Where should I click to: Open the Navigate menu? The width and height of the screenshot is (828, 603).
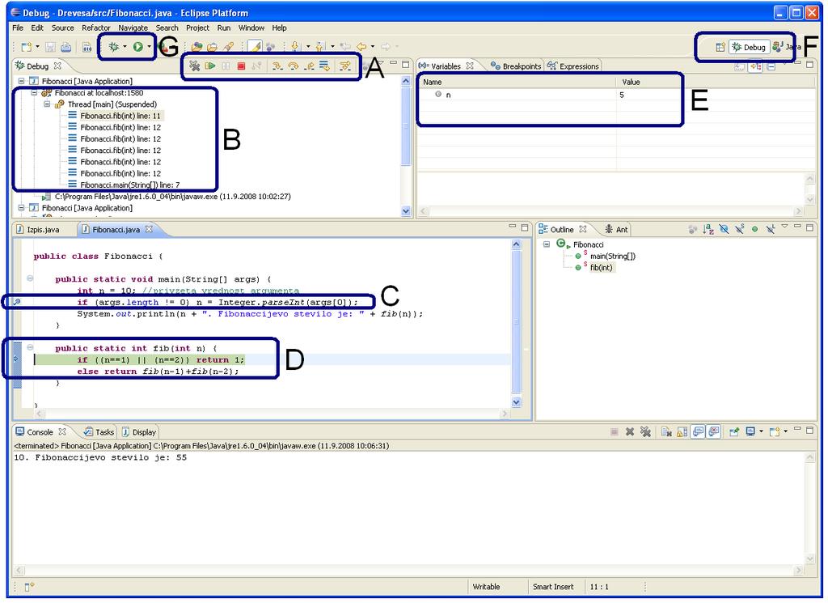133,28
